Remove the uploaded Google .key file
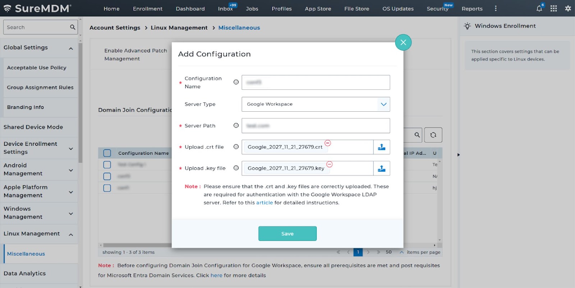Viewport: 575px width, 288px height. pyautogui.click(x=330, y=164)
